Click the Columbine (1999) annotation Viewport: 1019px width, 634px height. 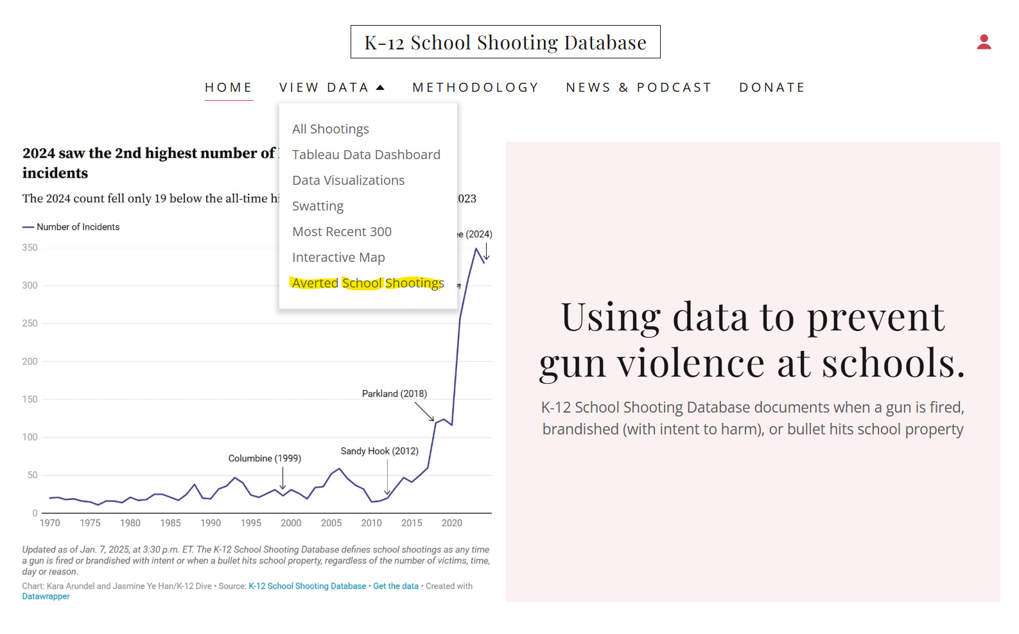pyautogui.click(x=265, y=458)
